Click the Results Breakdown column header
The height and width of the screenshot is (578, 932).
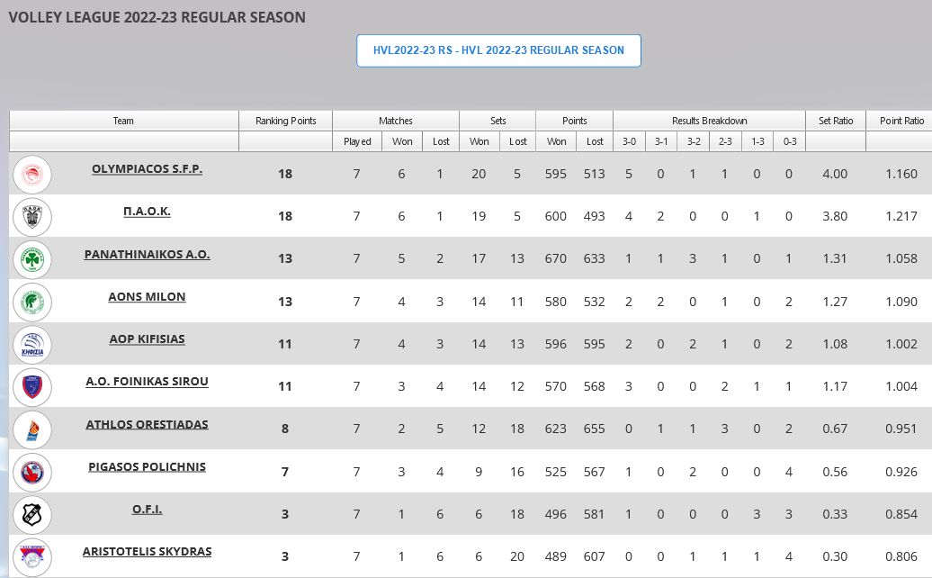pos(709,121)
